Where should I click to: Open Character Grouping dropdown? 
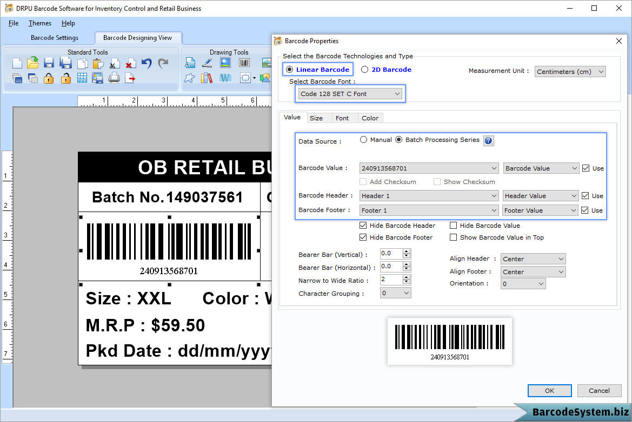coord(396,293)
